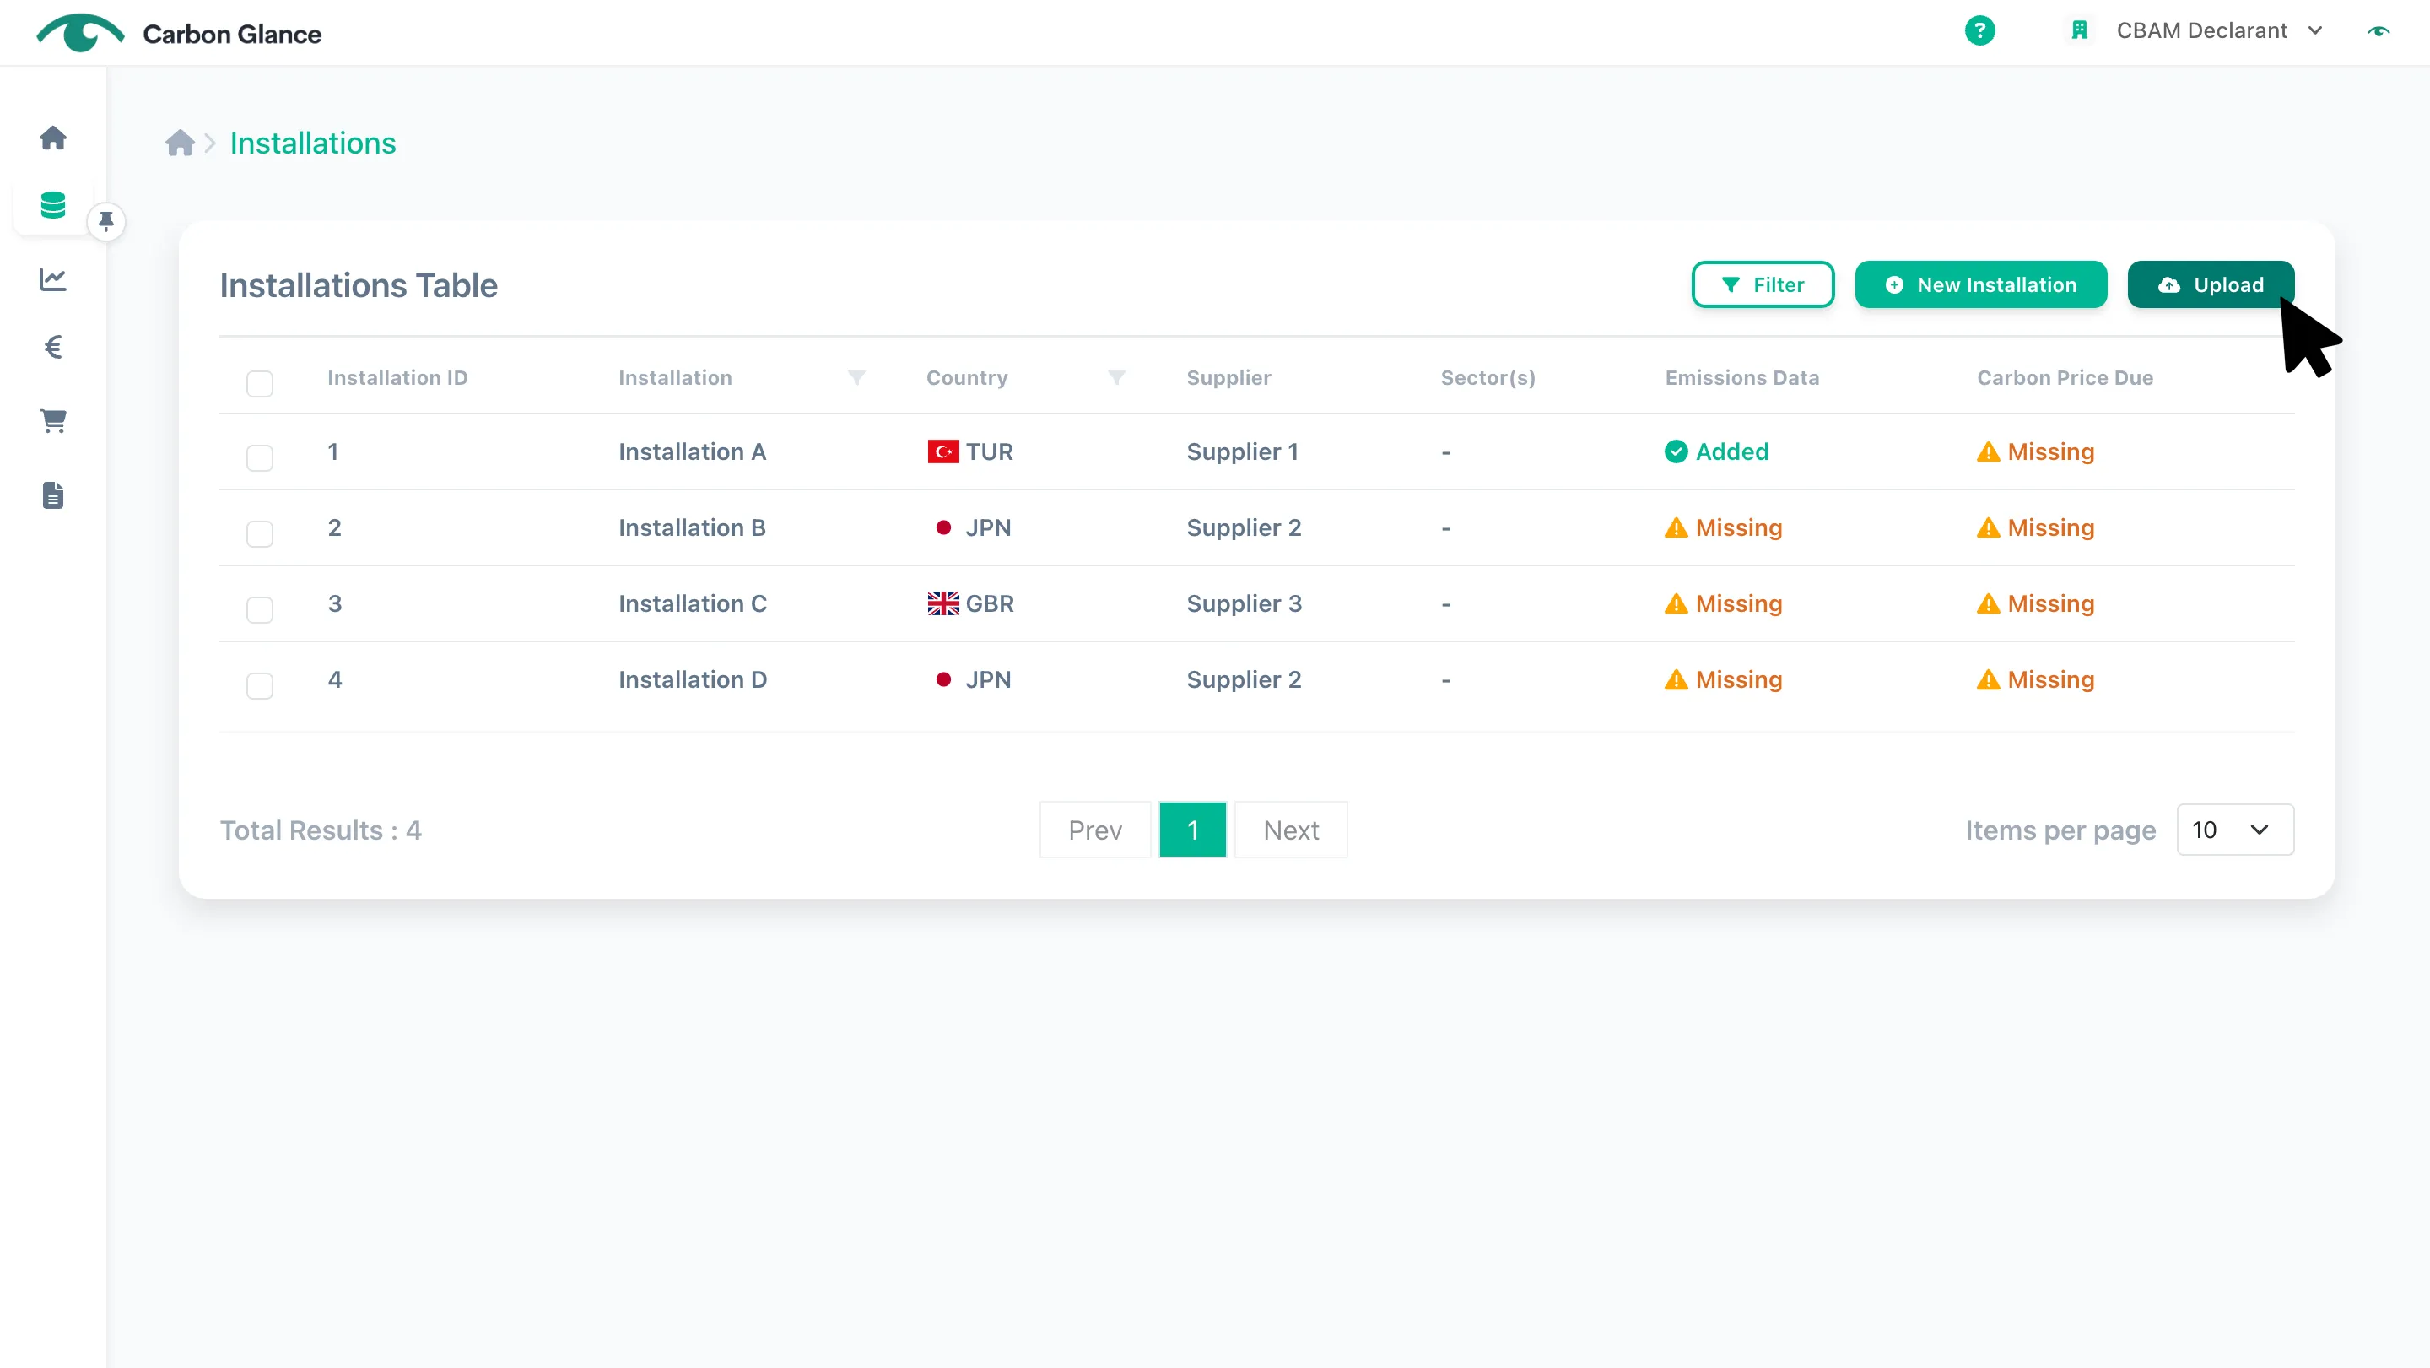Check the box for Installation C
Screen dimensions: 2430x1368
click(x=259, y=609)
